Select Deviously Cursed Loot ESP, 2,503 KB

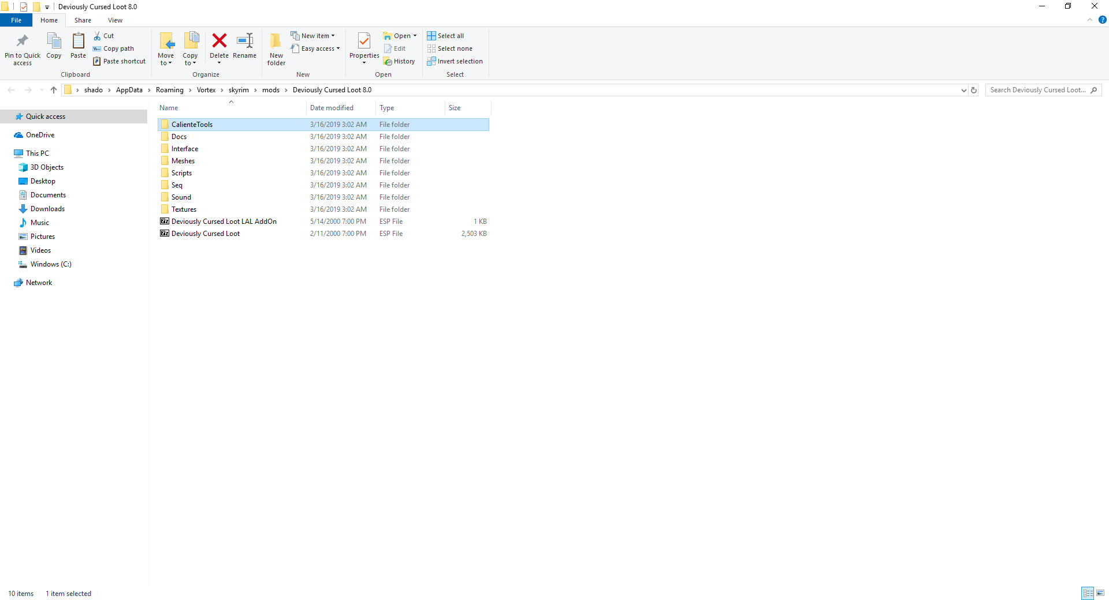323,234
